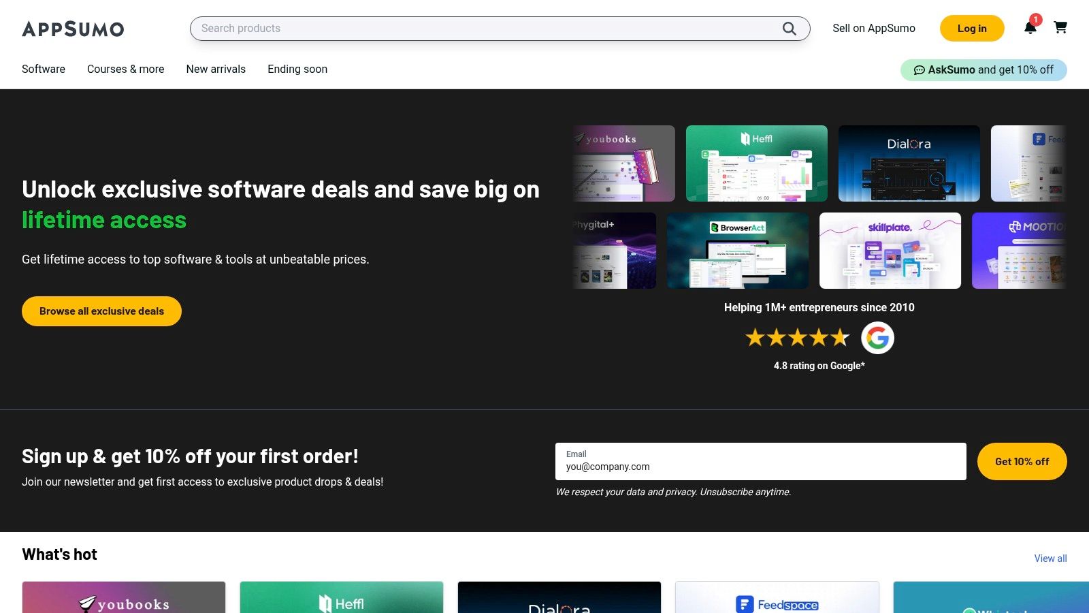1089x613 pixels.
Task: Open the Dialora card in What's hot
Action: click(559, 597)
